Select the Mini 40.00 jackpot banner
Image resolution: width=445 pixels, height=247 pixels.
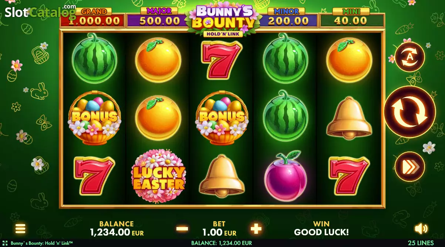(x=351, y=18)
